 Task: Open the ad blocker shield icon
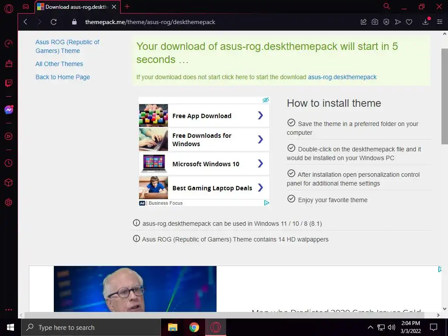pyautogui.click(x=386, y=22)
